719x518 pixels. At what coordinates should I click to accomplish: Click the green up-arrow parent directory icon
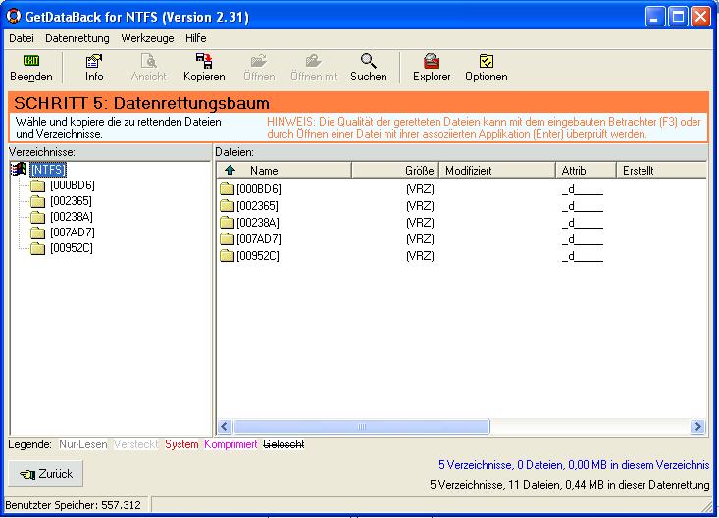[x=231, y=171]
